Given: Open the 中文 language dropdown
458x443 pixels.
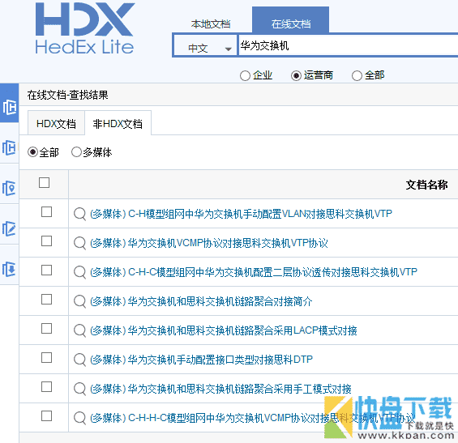Looking at the screenshot, I should tap(205, 46).
